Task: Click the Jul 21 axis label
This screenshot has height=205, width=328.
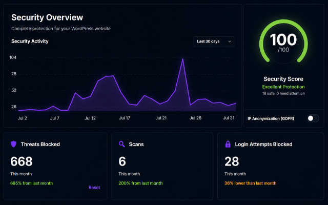Action: click(161, 118)
